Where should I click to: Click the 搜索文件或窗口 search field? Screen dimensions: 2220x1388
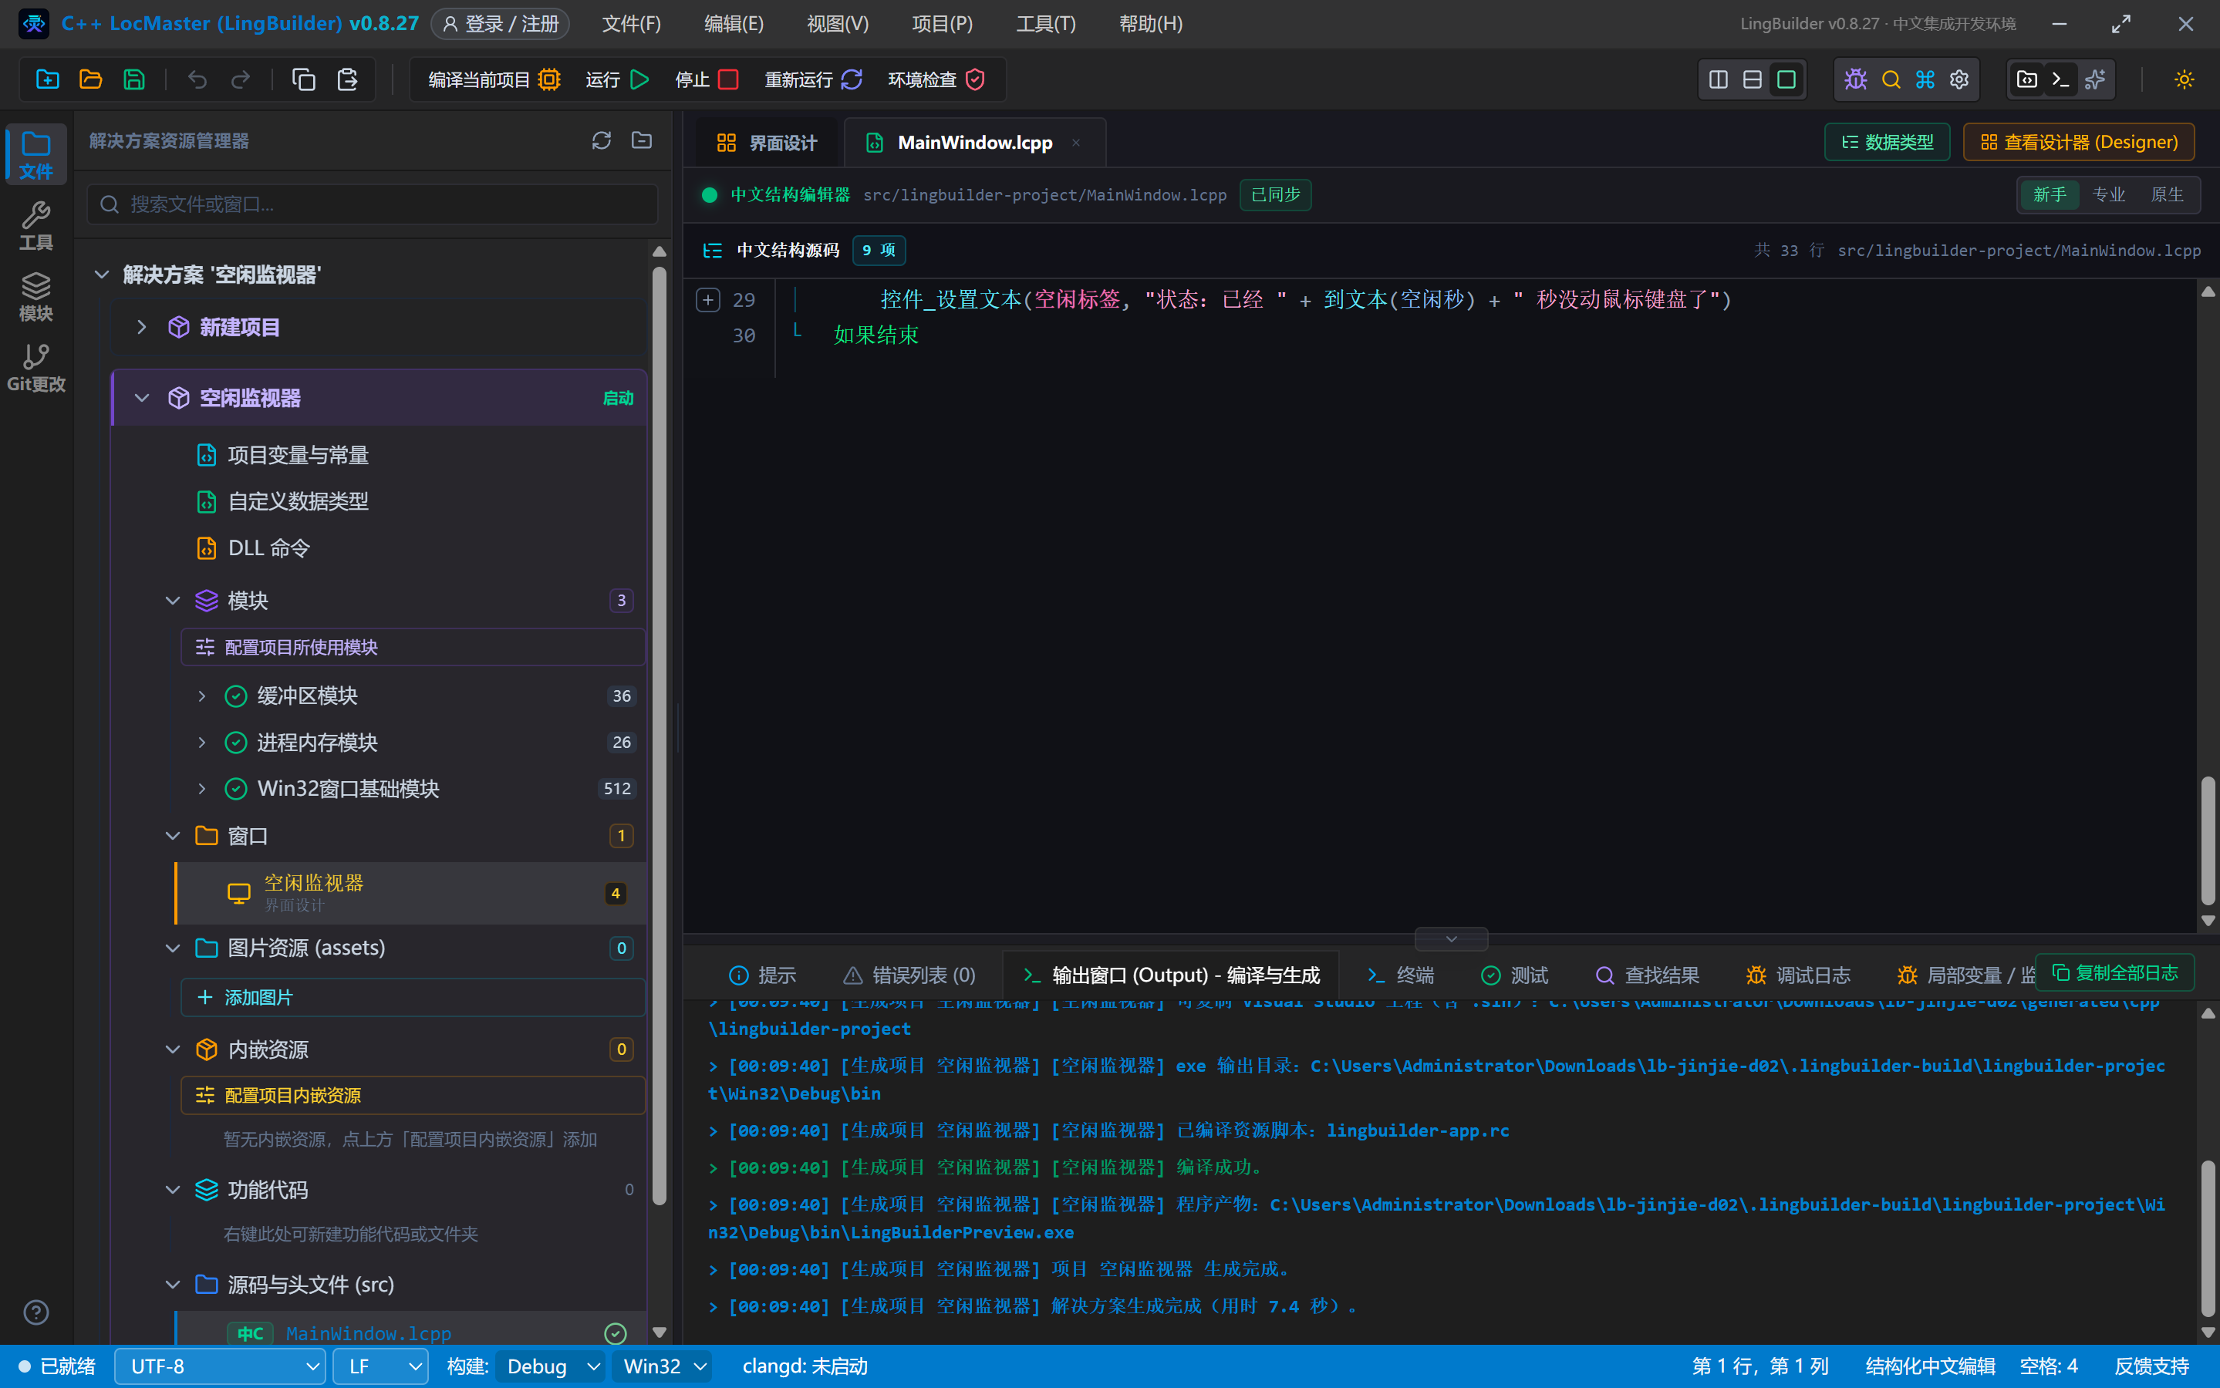coord(373,204)
